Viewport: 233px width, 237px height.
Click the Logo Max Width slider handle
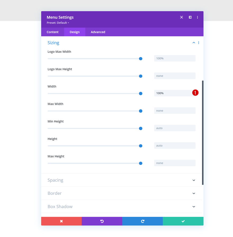141,59
